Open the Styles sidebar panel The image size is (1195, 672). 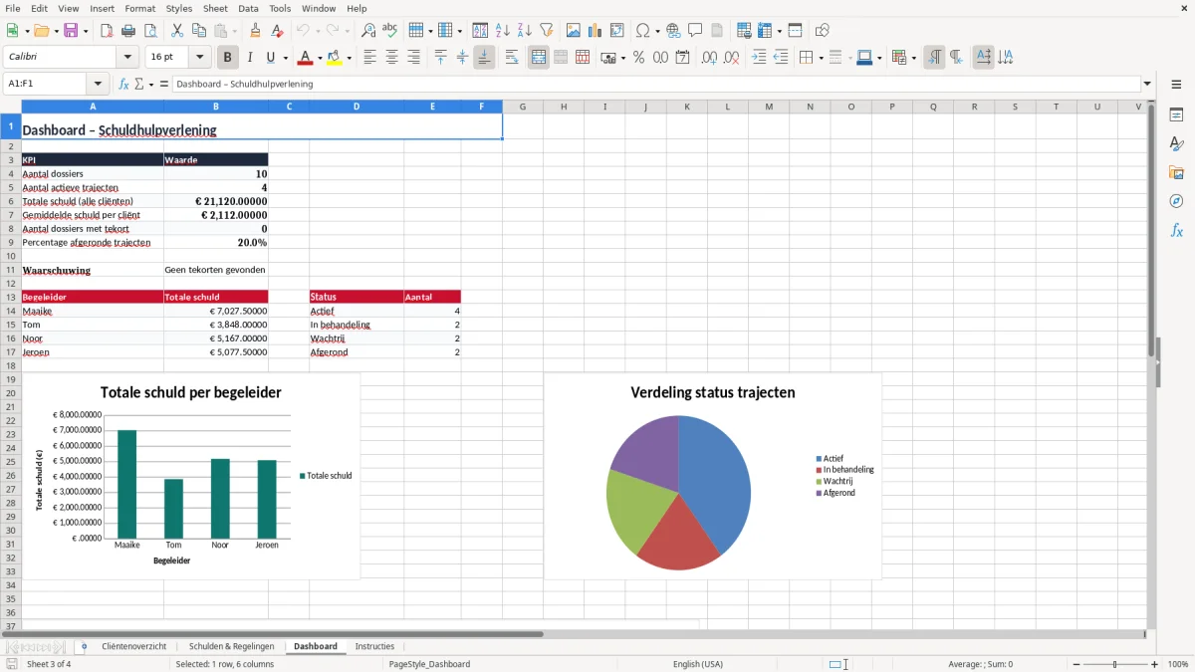[x=1176, y=143]
